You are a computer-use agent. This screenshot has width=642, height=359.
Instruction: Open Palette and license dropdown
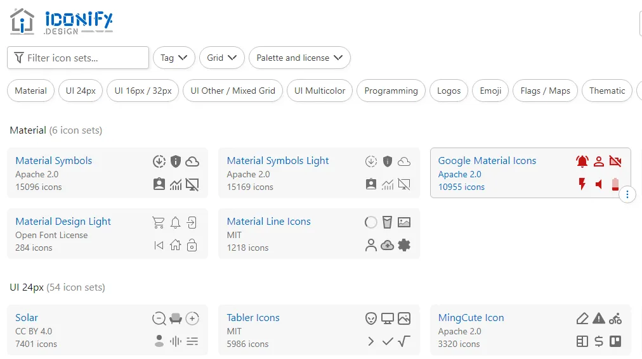[299, 58]
